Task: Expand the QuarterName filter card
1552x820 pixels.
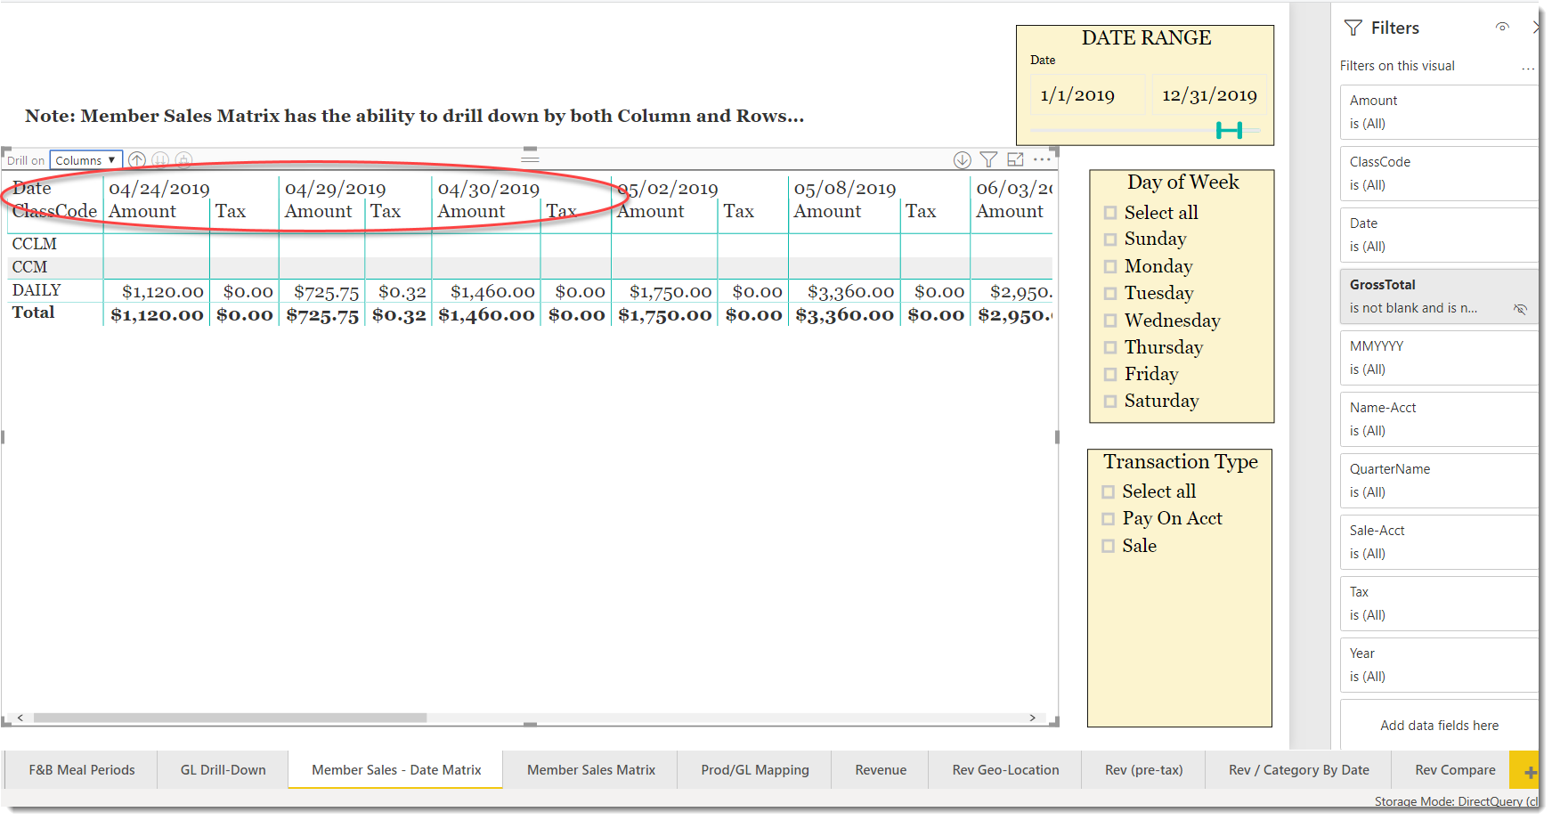Action: click(x=1439, y=481)
